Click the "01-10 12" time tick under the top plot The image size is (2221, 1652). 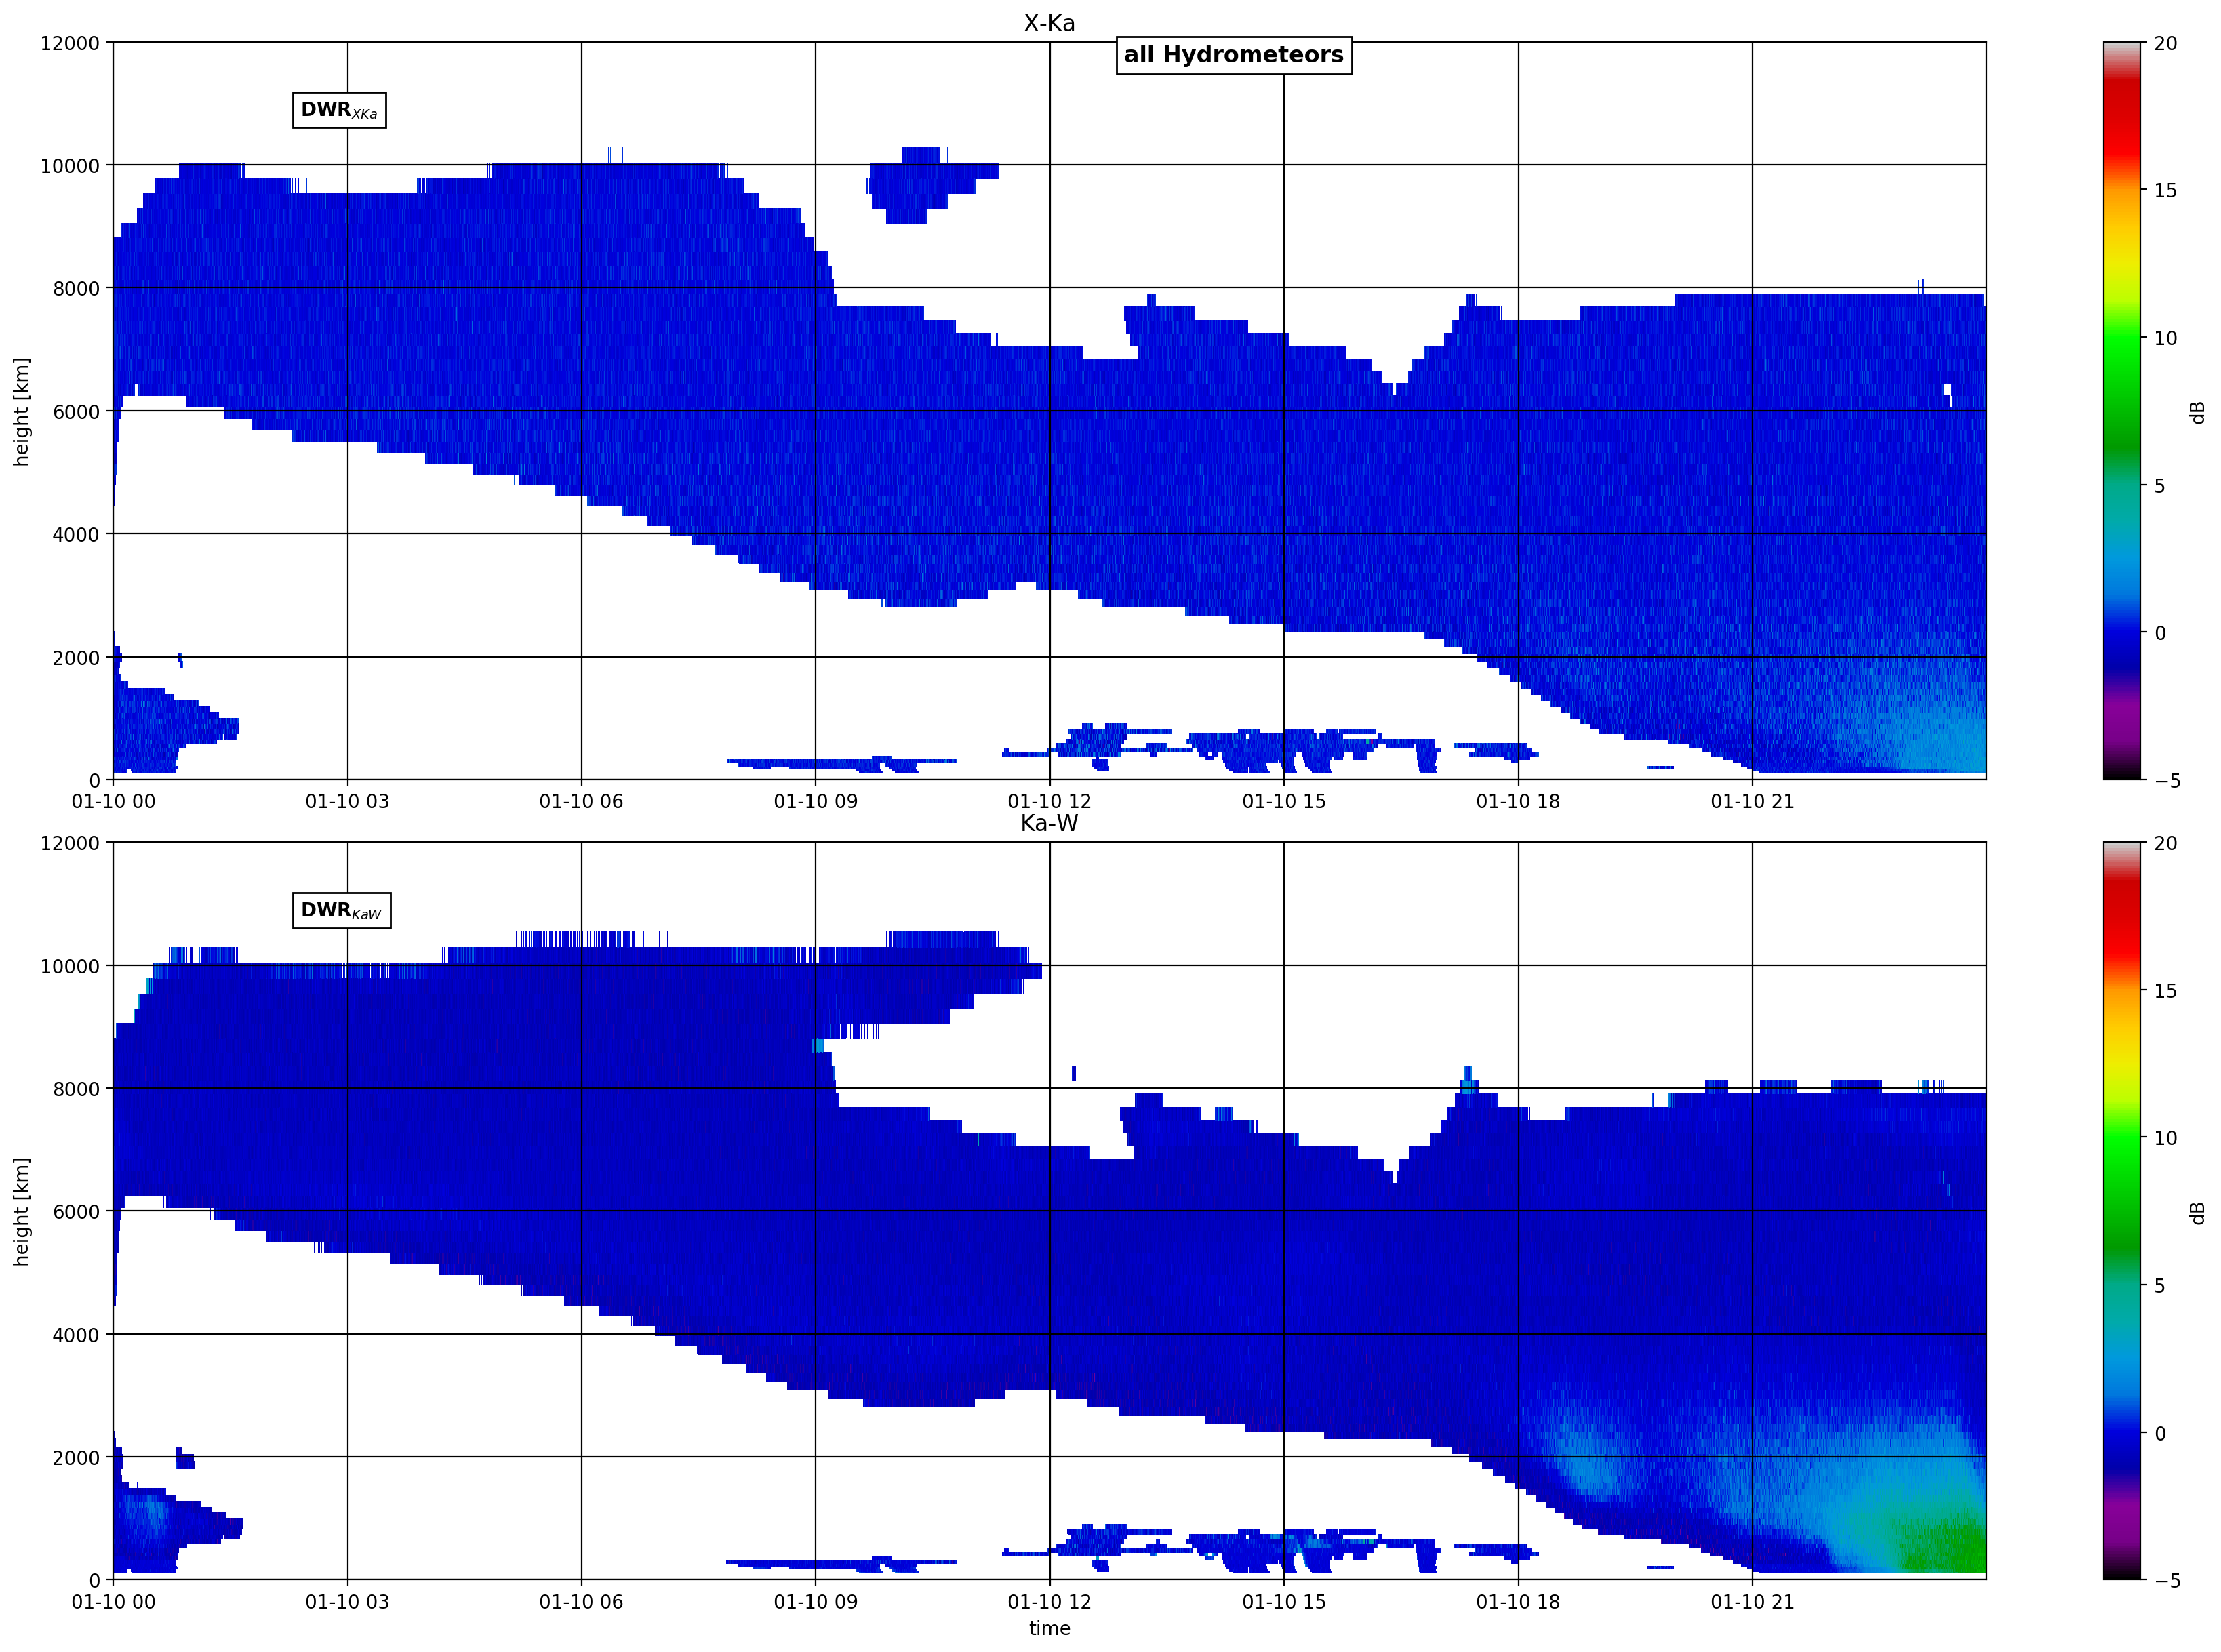pos(1049,801)
